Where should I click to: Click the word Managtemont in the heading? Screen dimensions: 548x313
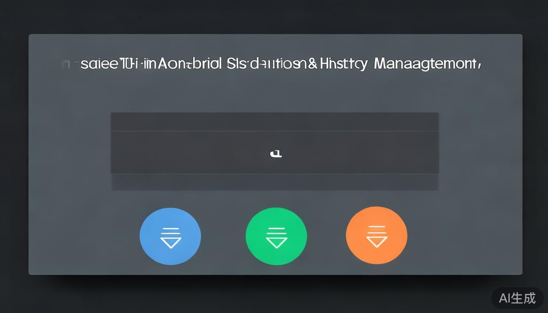click(x=426, y=64)
